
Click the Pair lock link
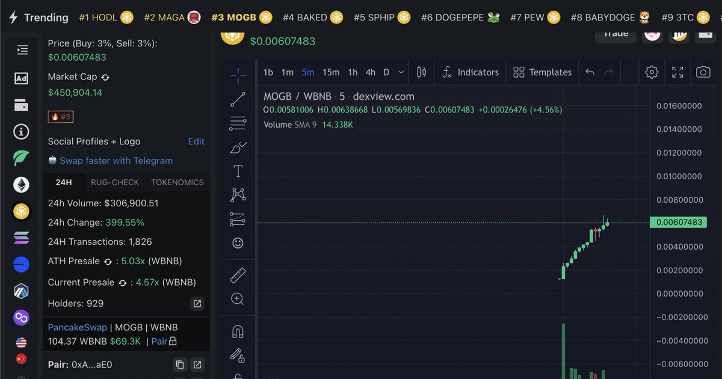164,341
